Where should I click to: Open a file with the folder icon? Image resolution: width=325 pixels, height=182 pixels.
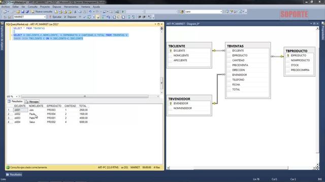(18, 12)
